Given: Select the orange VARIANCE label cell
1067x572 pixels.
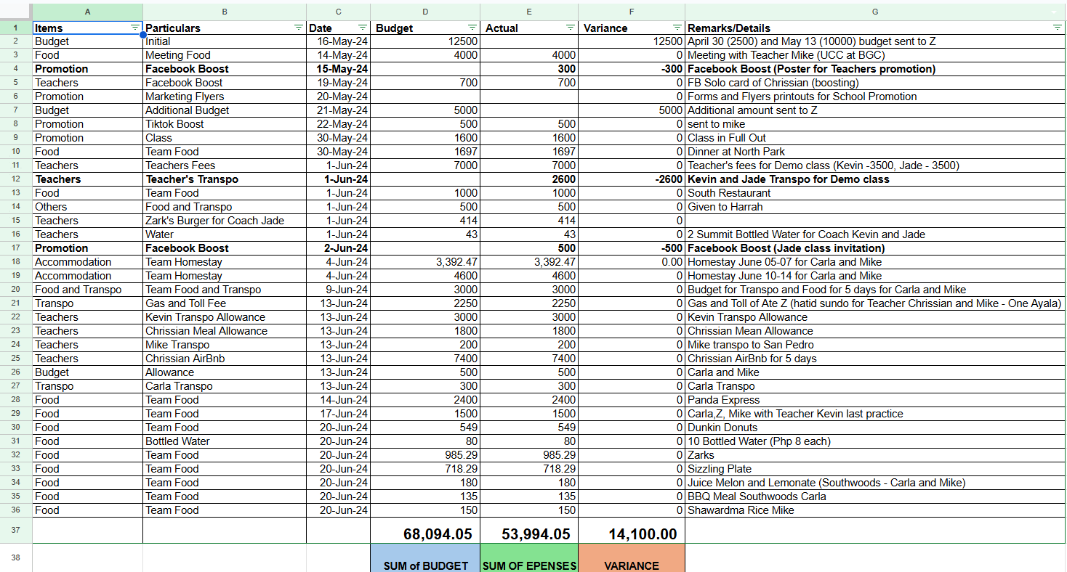Looking at the screenshot, I should (632, 559).
